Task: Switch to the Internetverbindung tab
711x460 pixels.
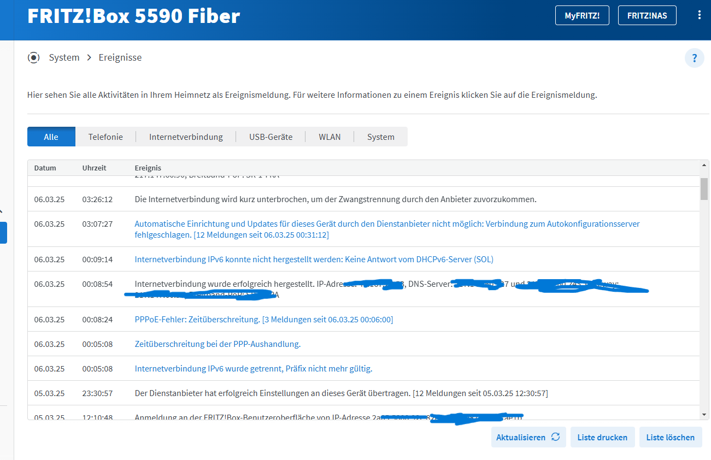Action: [186, 137]
